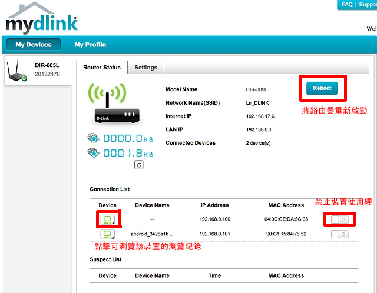Switch to the Settings tab
377x293 pixels.
[145, 68]
